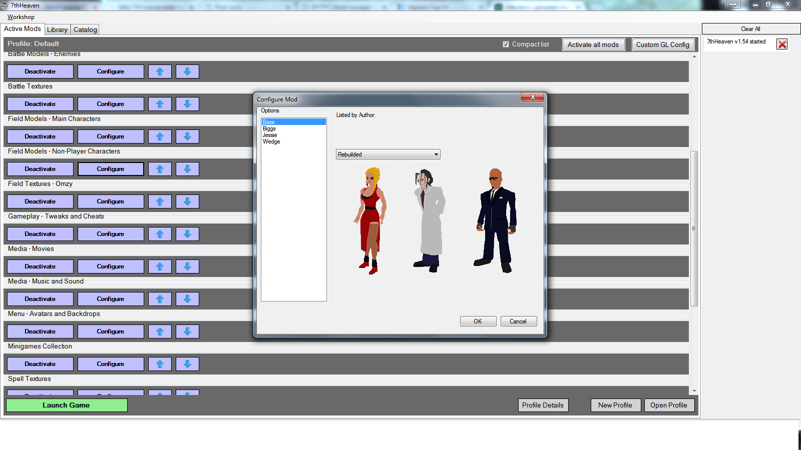Screen dimensions: 801x450
Task: Configure Menu - Avatars and Backdrops mod
Action: [x=111, y=331]
